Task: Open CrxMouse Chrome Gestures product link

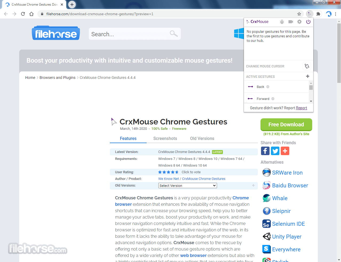Action: (x=204, y=179)
